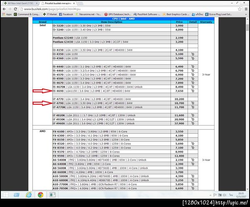Click the cart icon for FX-8320
Screen dimensions: 250x207
193,144
